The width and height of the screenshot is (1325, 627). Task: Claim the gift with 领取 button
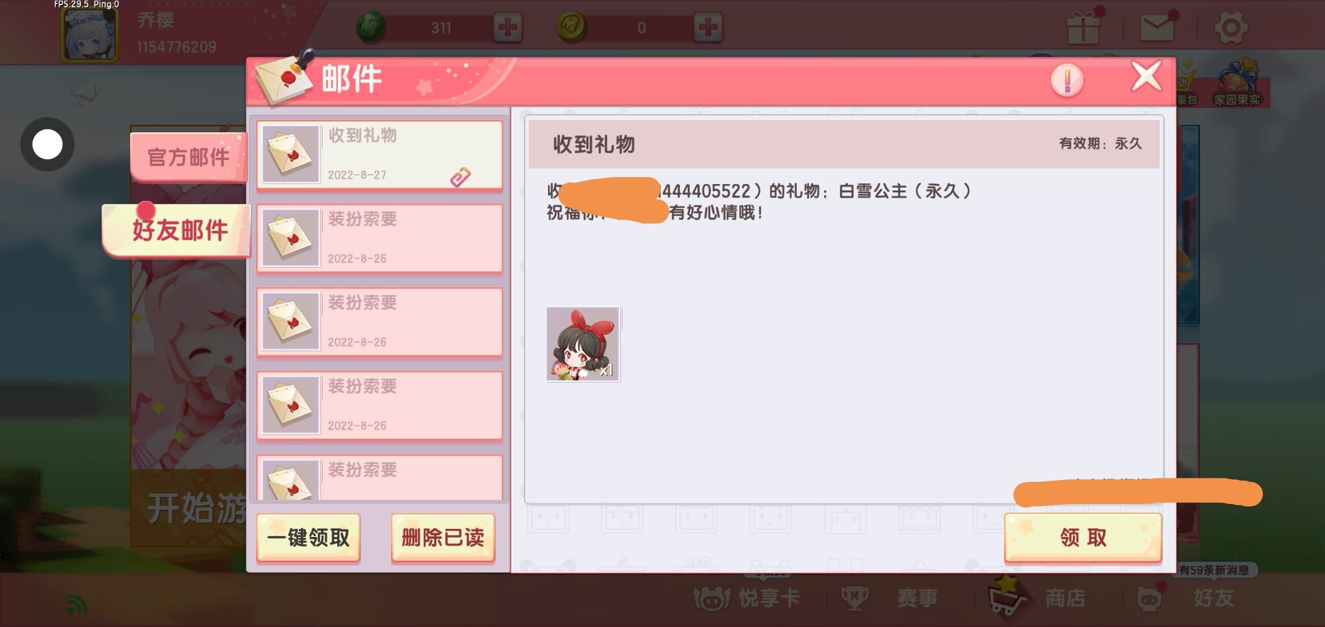(1083, 538)
